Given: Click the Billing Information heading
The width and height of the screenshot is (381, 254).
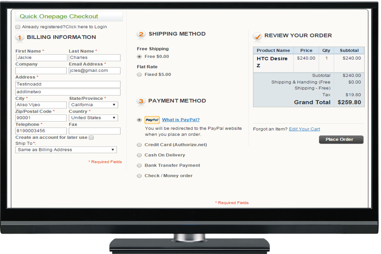Looking at the screenshot, I should 61,37.
